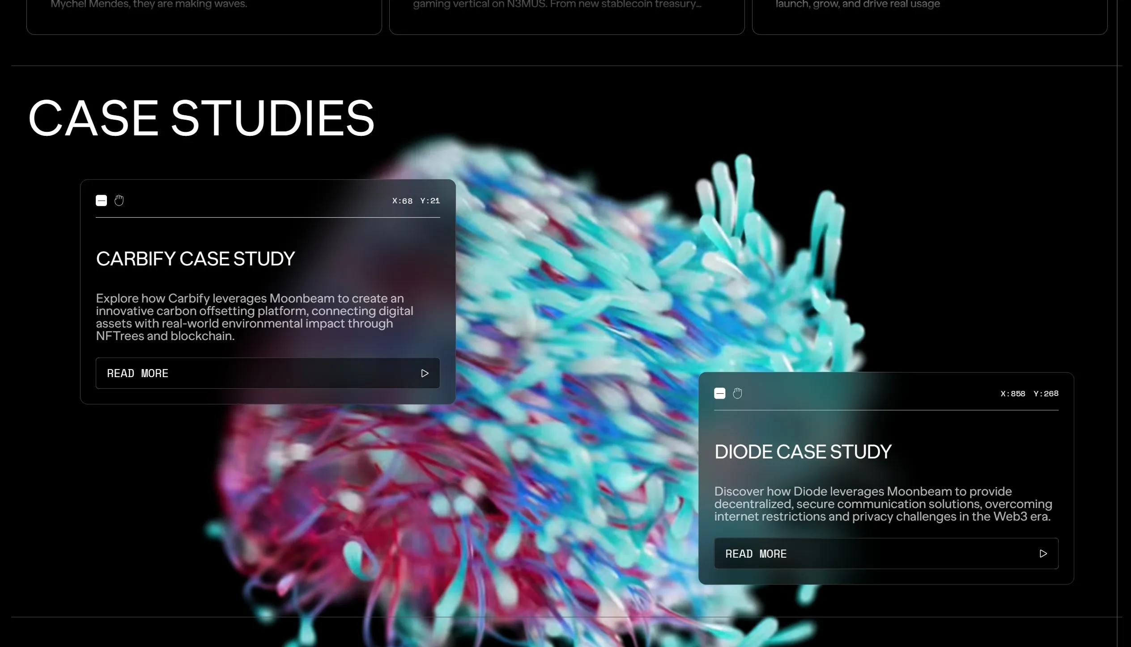Image resolution: width=1131 pixels, height=647 pixels.
Task: Click the grab hand icon on Diode card
Action: tap(738, 393)
